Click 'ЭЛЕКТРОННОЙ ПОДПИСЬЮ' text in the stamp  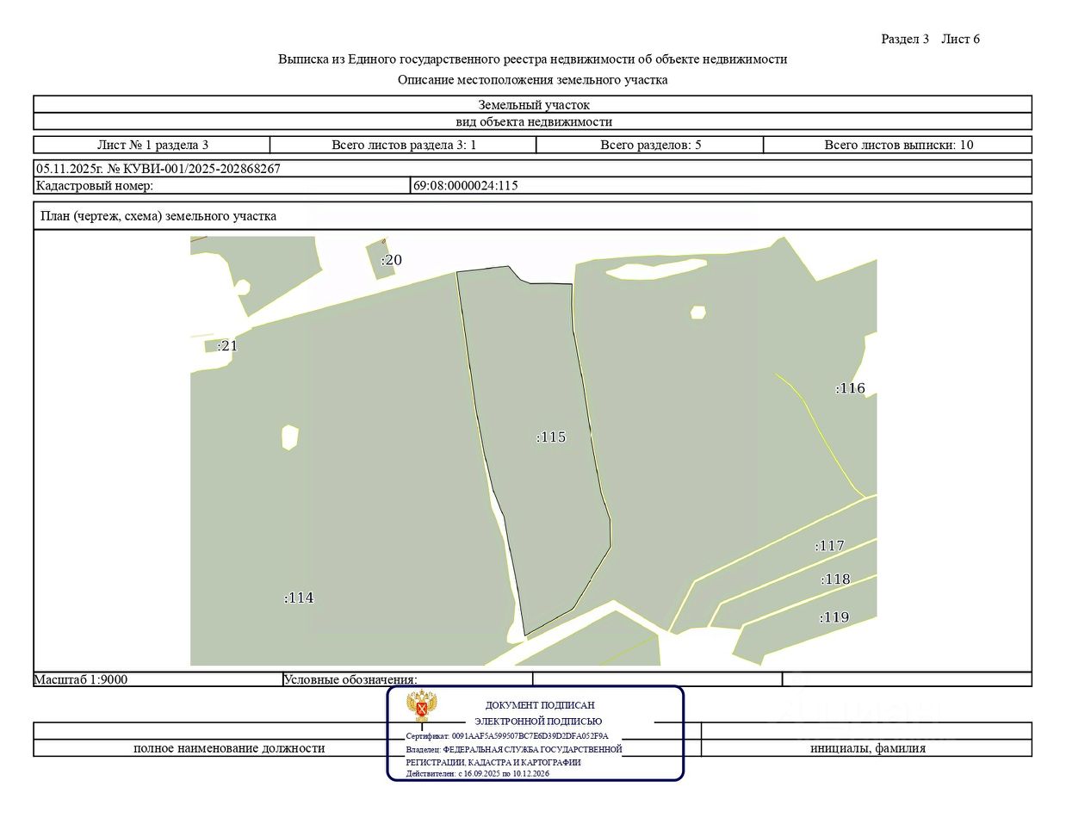tap(538, 722)
